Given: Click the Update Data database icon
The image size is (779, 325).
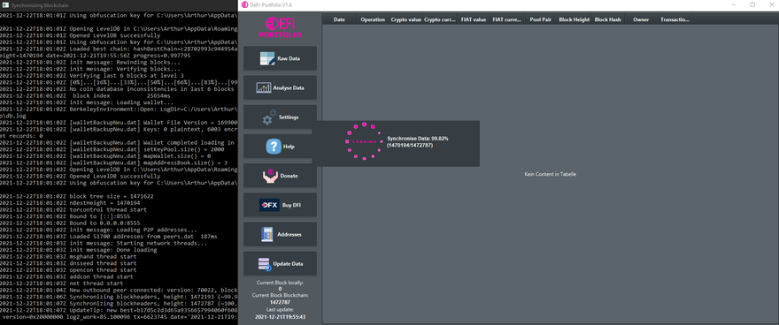Looking at the screenshot, I should pos(264,263).
